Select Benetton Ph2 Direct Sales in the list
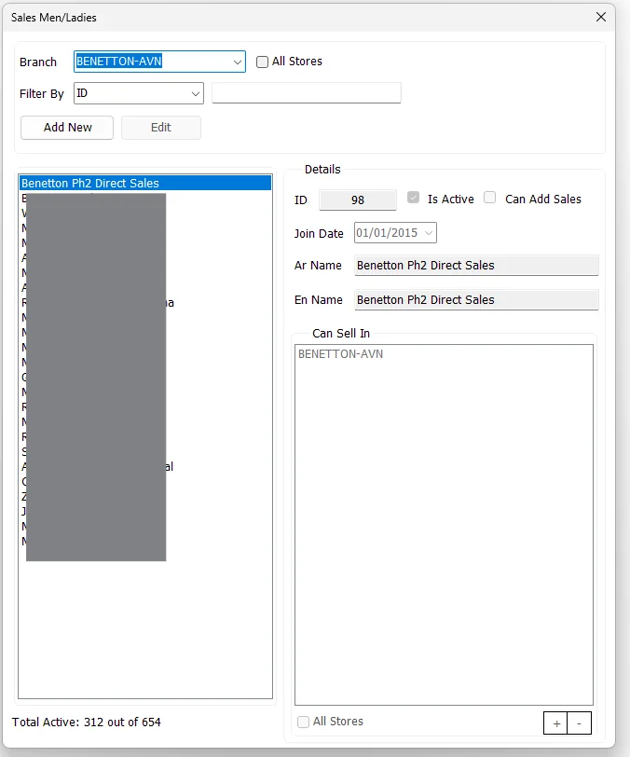 click(145, 183)
